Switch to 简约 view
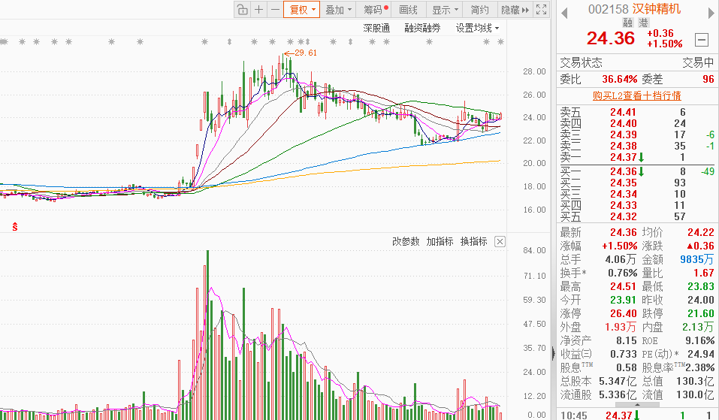The height and width of the screenshot is (420, 719). click(x=479, y=10)
